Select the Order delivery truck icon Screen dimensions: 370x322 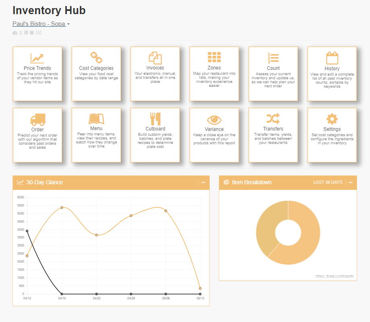[38, 119]
